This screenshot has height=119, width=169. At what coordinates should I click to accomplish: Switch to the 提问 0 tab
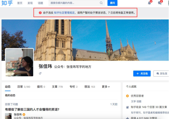pyautogui.click(x=41, y=87)
